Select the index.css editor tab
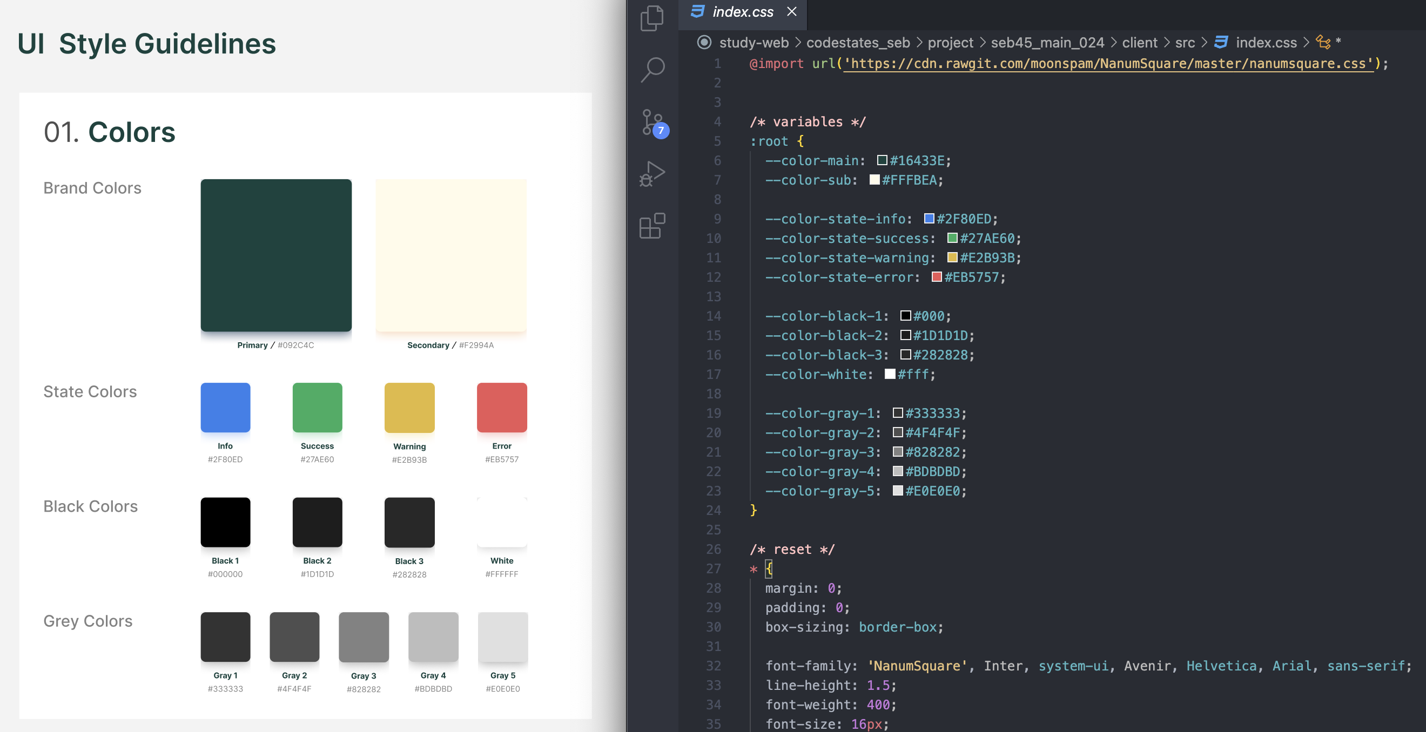1426x732 pixels. click(x=742, y=14)
